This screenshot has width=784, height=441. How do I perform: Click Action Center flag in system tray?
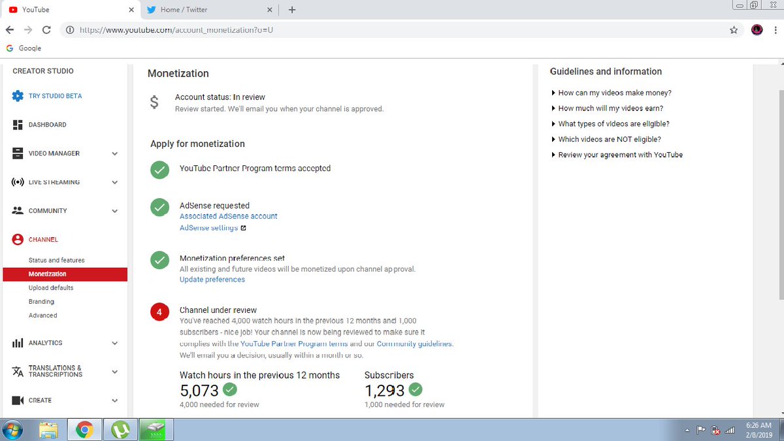pos(700,431)
